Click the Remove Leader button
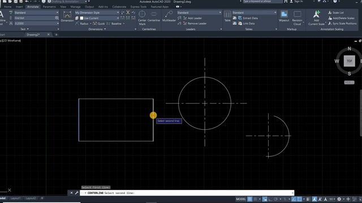 195,24
